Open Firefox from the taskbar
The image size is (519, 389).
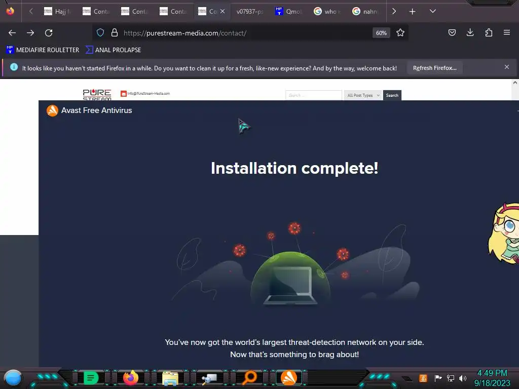pyautogui.click(x=131, y=378)
